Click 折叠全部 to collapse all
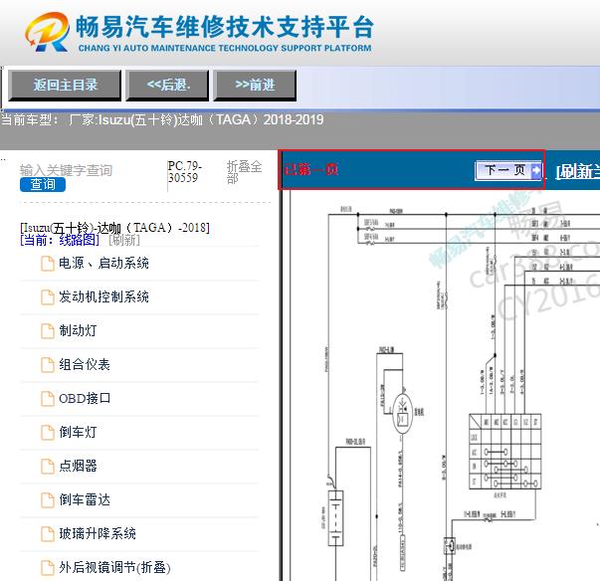 tap(244, 172)
